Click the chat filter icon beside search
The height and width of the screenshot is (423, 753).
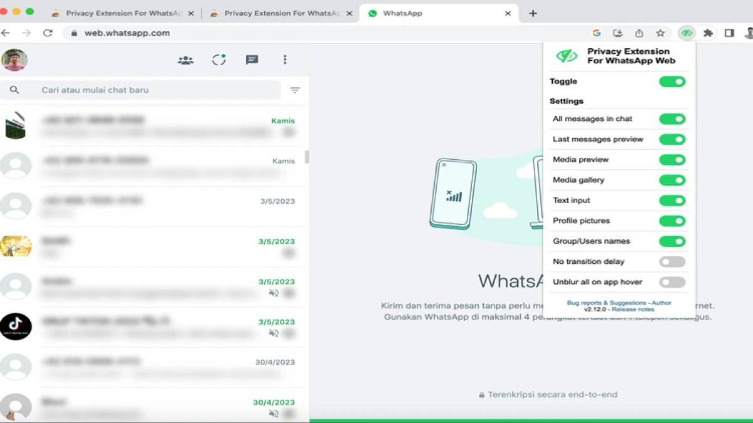pos(295,90)
